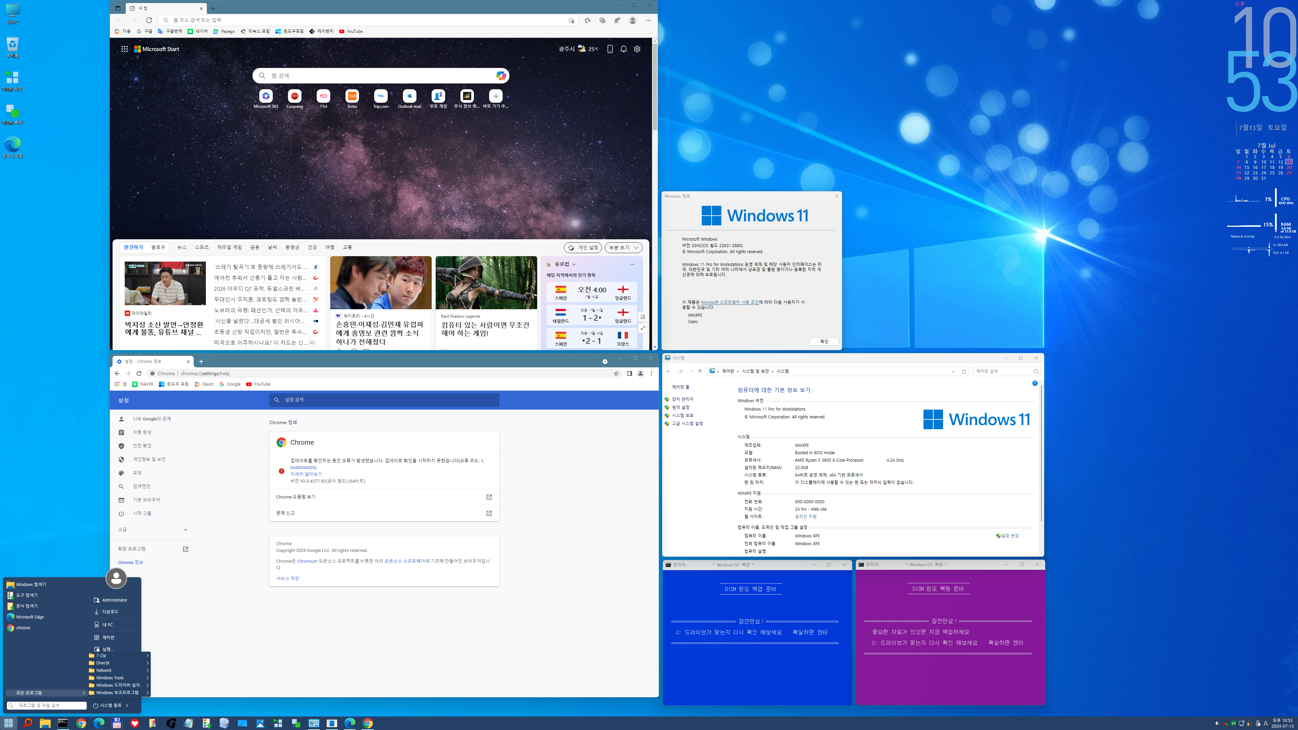Open YouTube bookmark in Edge favorites bar
Image resolution: width=1298 pixels, height=730 pixels.
tap(351, 31)
